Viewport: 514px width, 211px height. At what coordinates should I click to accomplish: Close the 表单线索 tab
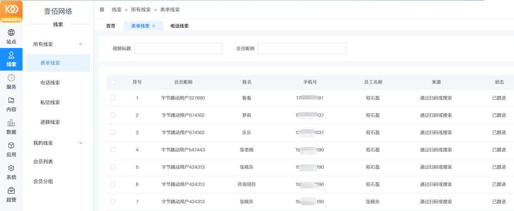pos(154,26)
